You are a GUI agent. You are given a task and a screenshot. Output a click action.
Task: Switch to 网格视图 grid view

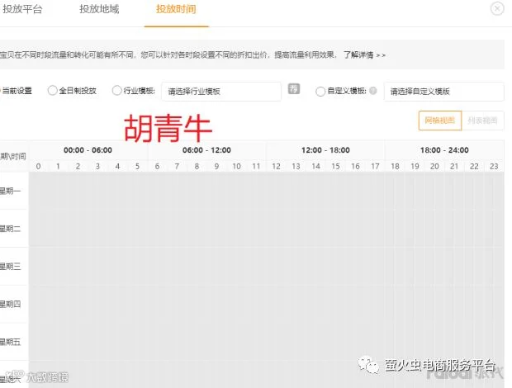pos(440,121)
